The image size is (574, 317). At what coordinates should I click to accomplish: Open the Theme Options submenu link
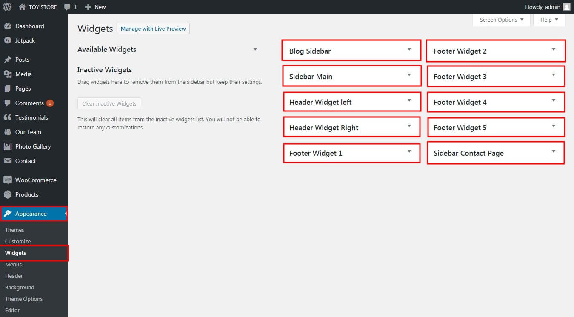click(24, 299)
